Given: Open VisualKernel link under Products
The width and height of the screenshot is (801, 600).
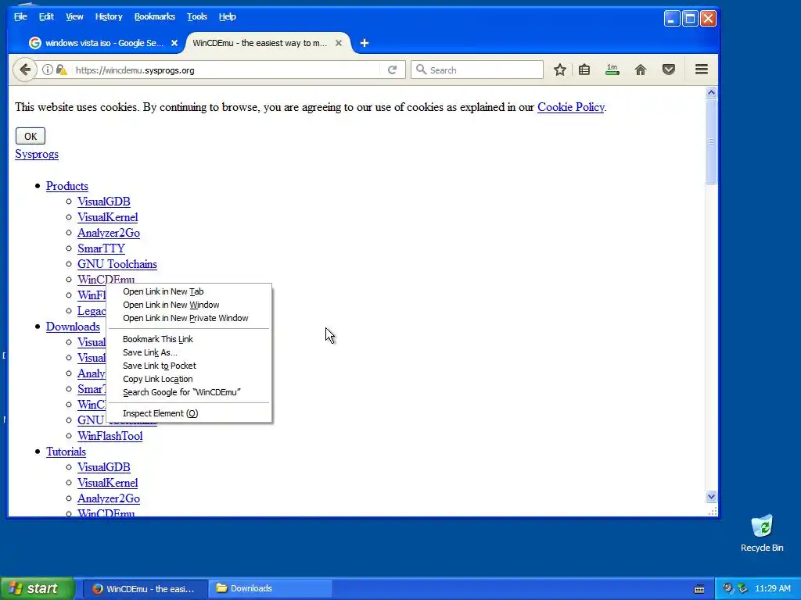Looking at the screenshot, I should click(x=108, y=217).
